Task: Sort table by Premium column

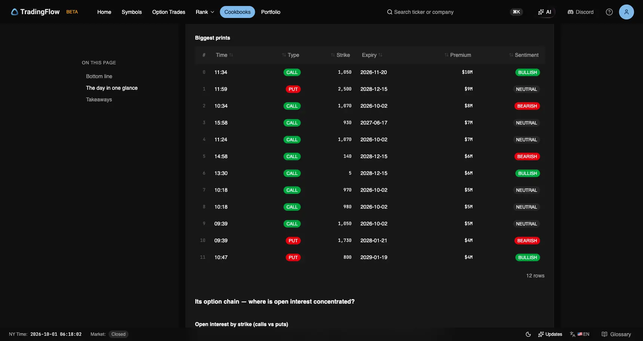Action: [x=458, y=55]
